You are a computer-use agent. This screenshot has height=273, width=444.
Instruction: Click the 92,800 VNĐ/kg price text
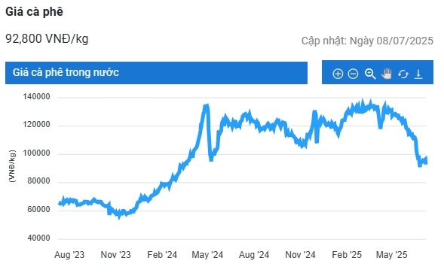pos(47,38)
